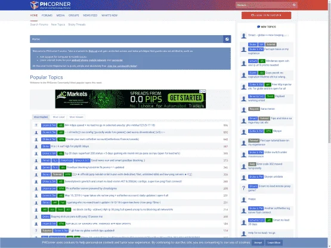This screenshot has height=248, width=331.
Task: Open the Groups menu item
Action: [x=74, y=15]
